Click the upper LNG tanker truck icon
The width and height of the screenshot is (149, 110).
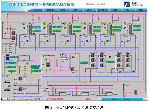click(x=7, y=82)
